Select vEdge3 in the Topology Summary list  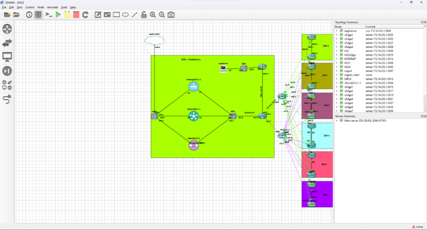click(349, 95)
